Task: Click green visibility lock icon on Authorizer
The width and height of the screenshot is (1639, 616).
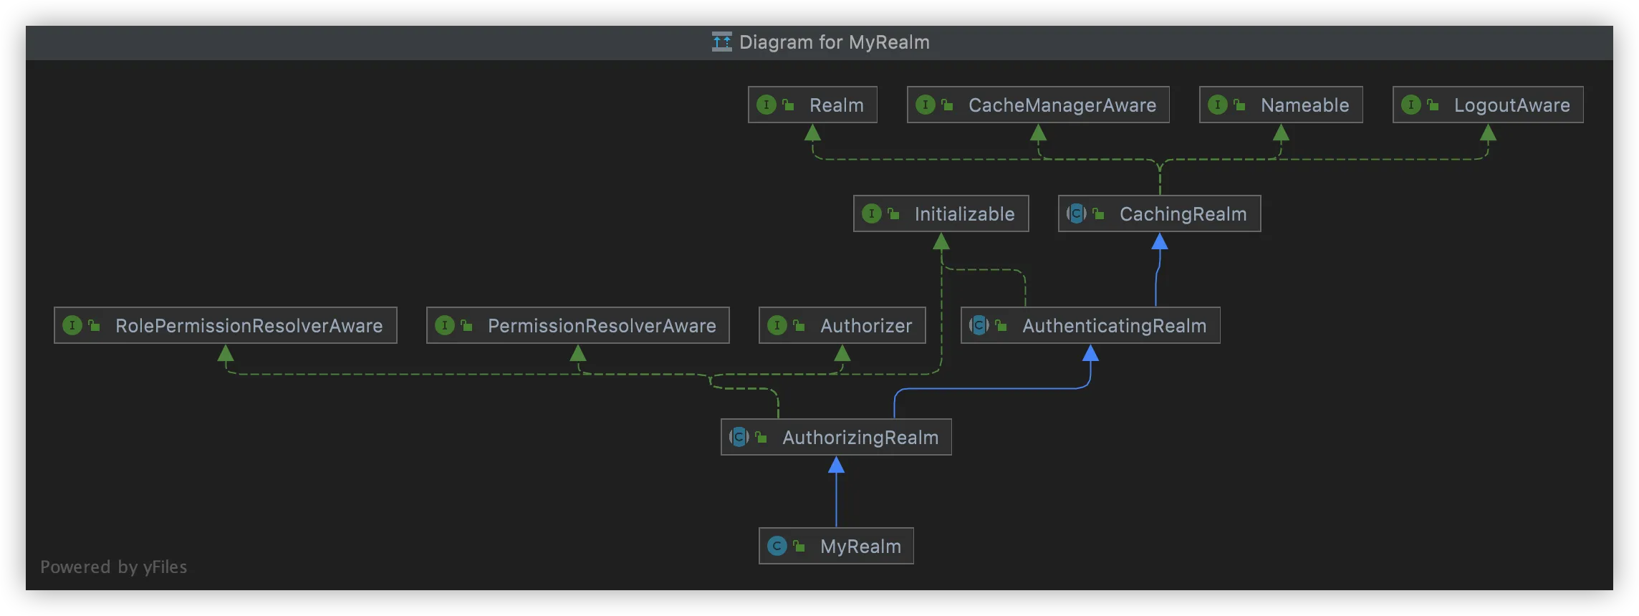Action: pos(799,326)
